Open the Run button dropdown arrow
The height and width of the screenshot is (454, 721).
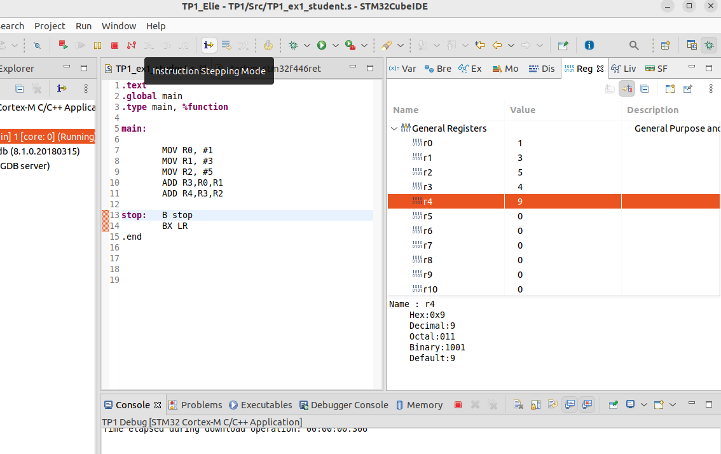click(335, 45)
